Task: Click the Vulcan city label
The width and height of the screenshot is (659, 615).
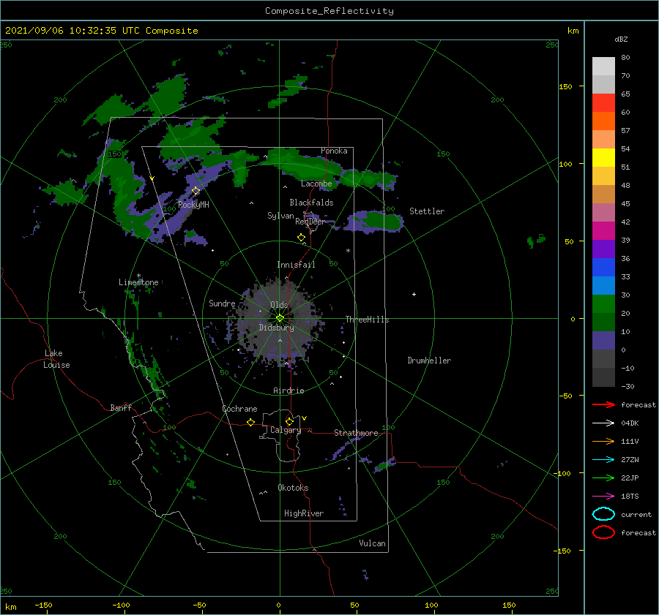Action: 372,543
